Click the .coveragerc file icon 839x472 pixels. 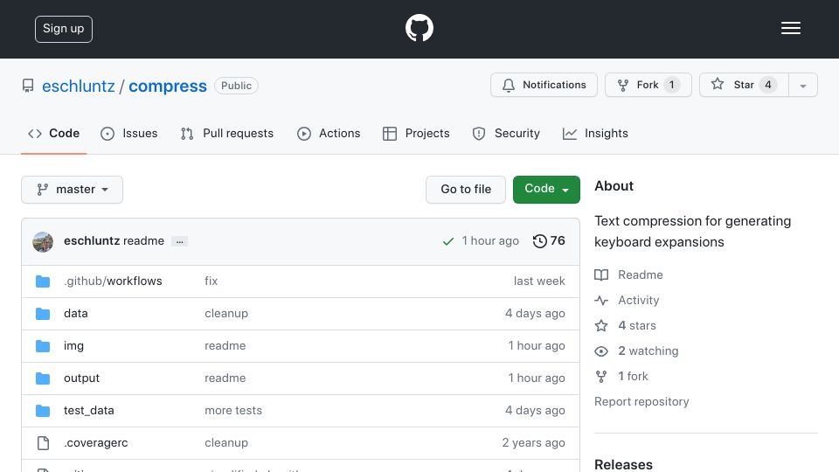(x=43, y=443)
